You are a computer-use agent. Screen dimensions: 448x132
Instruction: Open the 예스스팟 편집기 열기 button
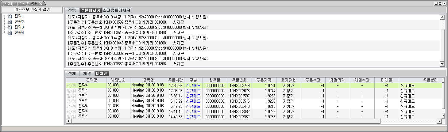tap(32, 9)
